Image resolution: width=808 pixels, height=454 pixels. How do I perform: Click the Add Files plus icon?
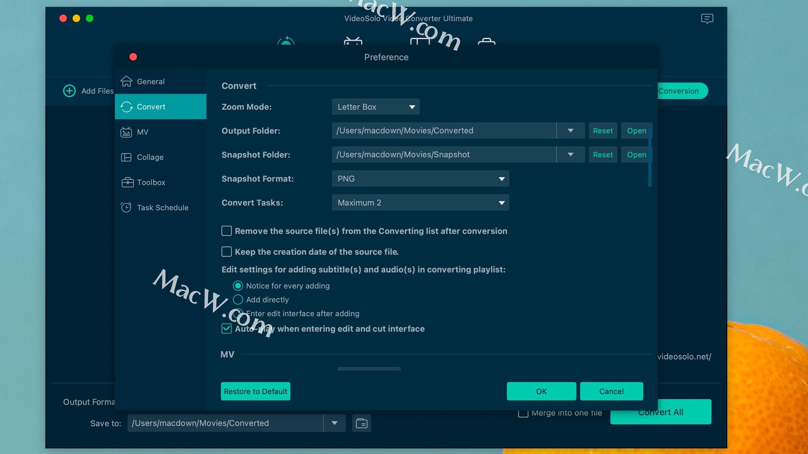click(69, 91)
